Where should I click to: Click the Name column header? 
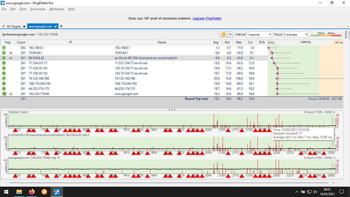coord(162,42)
